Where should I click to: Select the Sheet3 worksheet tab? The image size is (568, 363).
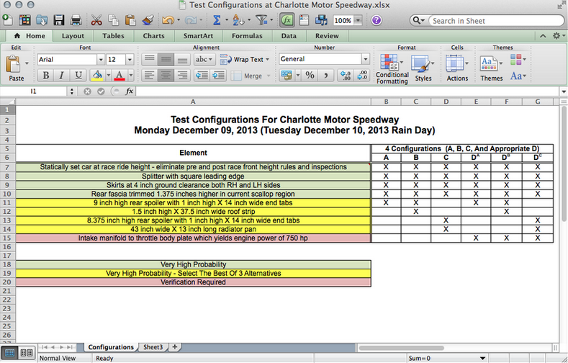click(x=153, y=347)
